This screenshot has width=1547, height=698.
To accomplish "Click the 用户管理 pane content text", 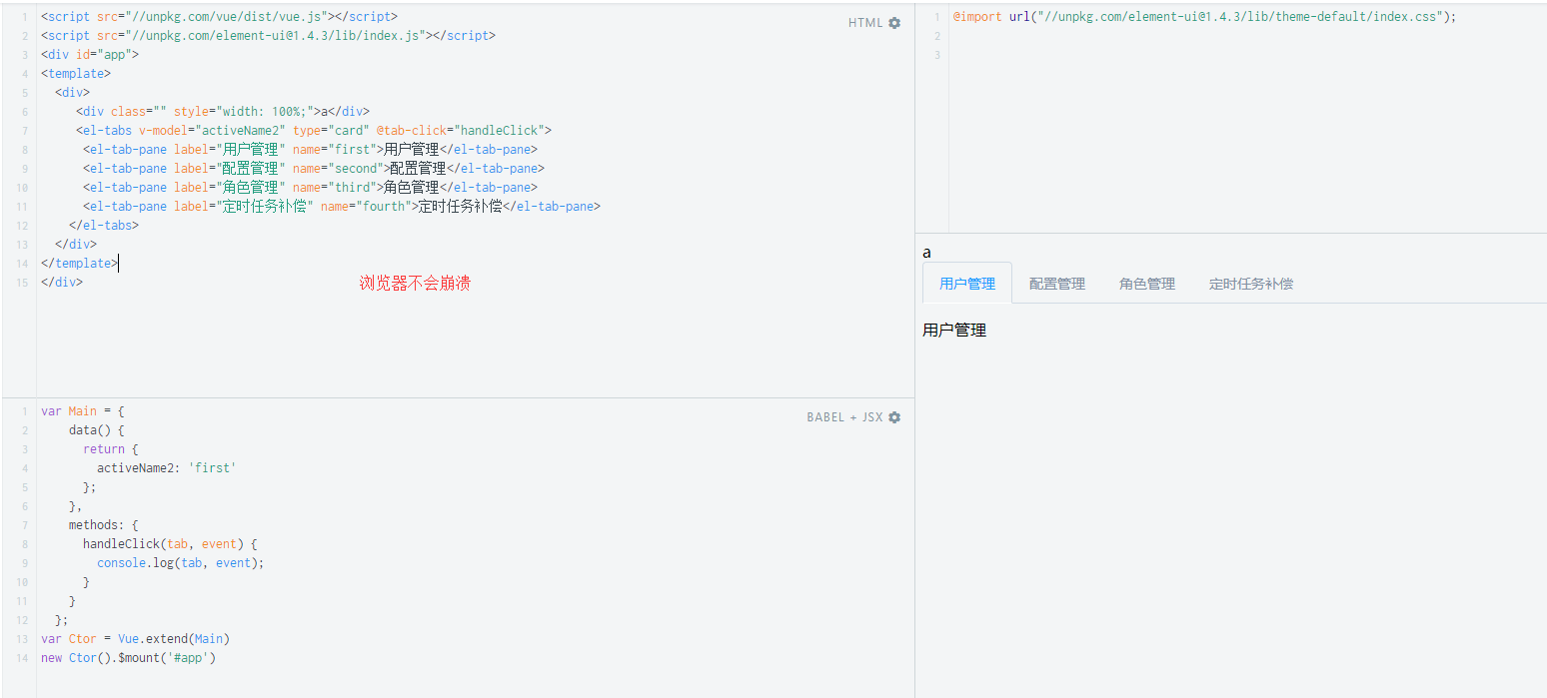I will click(x=954, y=331).
